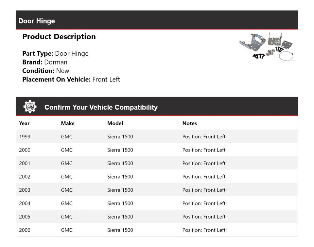This screenshot has width=314, height=247.
Task: Select the 2000 year cell
Action: coord(25,150)
